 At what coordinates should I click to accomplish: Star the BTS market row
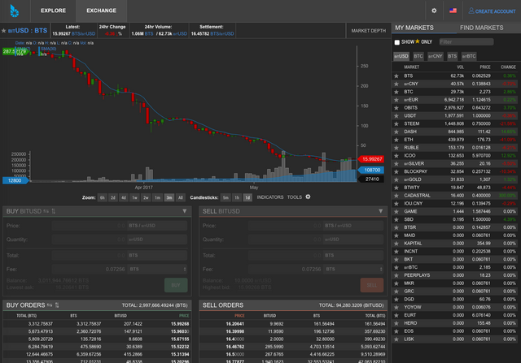[x=396, y=76]
